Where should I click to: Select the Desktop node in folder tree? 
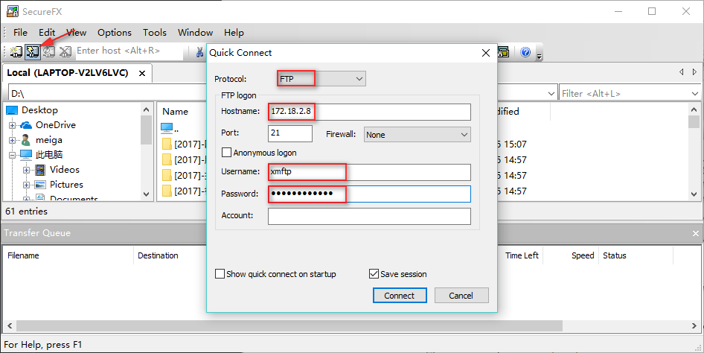point(39,110)
